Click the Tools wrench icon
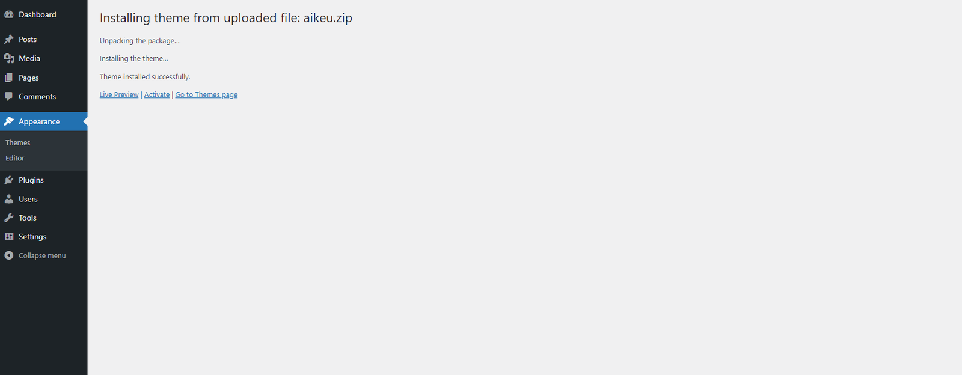Image resolution: width=962 pixels, height=375 pixels. pos(9,218)
